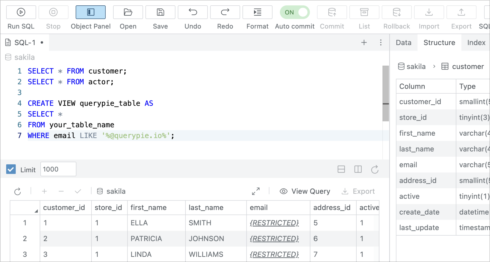The width and height of the screenshot is (490, 262).
Task: Click the View Query button
Action: [305, 191]
